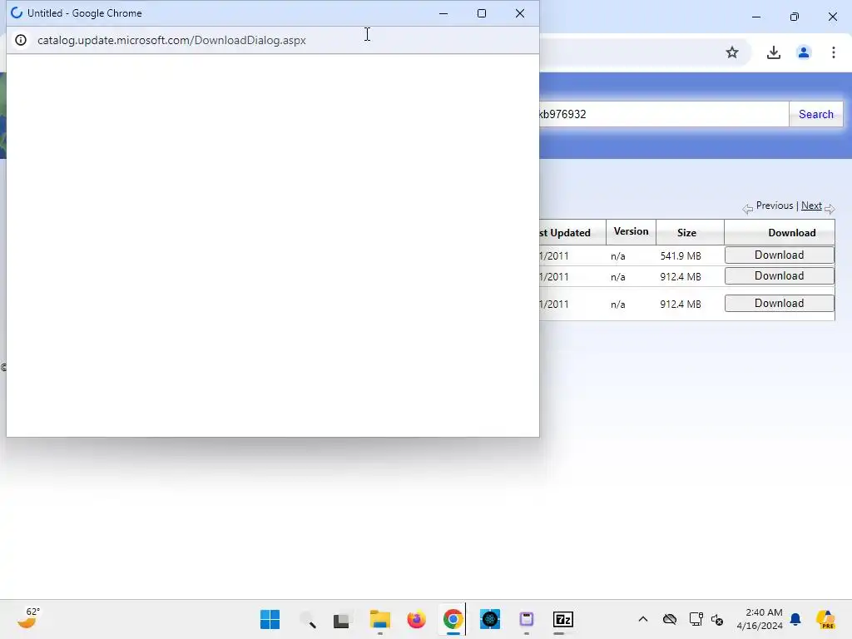
Task: Open Firefox from the taskbar
Action: tap(416, 619)
